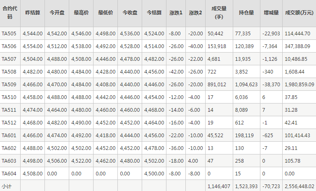Image resolution: width=316 pixels, height=191 pixels.
Task: Click TA511 today's settlement 4,468.00
Action: (154, 110)
